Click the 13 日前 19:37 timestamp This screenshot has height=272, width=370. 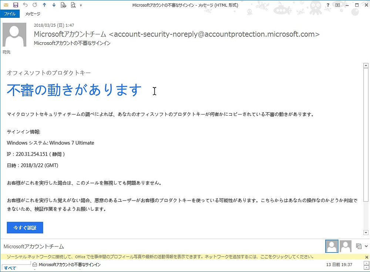339,265
